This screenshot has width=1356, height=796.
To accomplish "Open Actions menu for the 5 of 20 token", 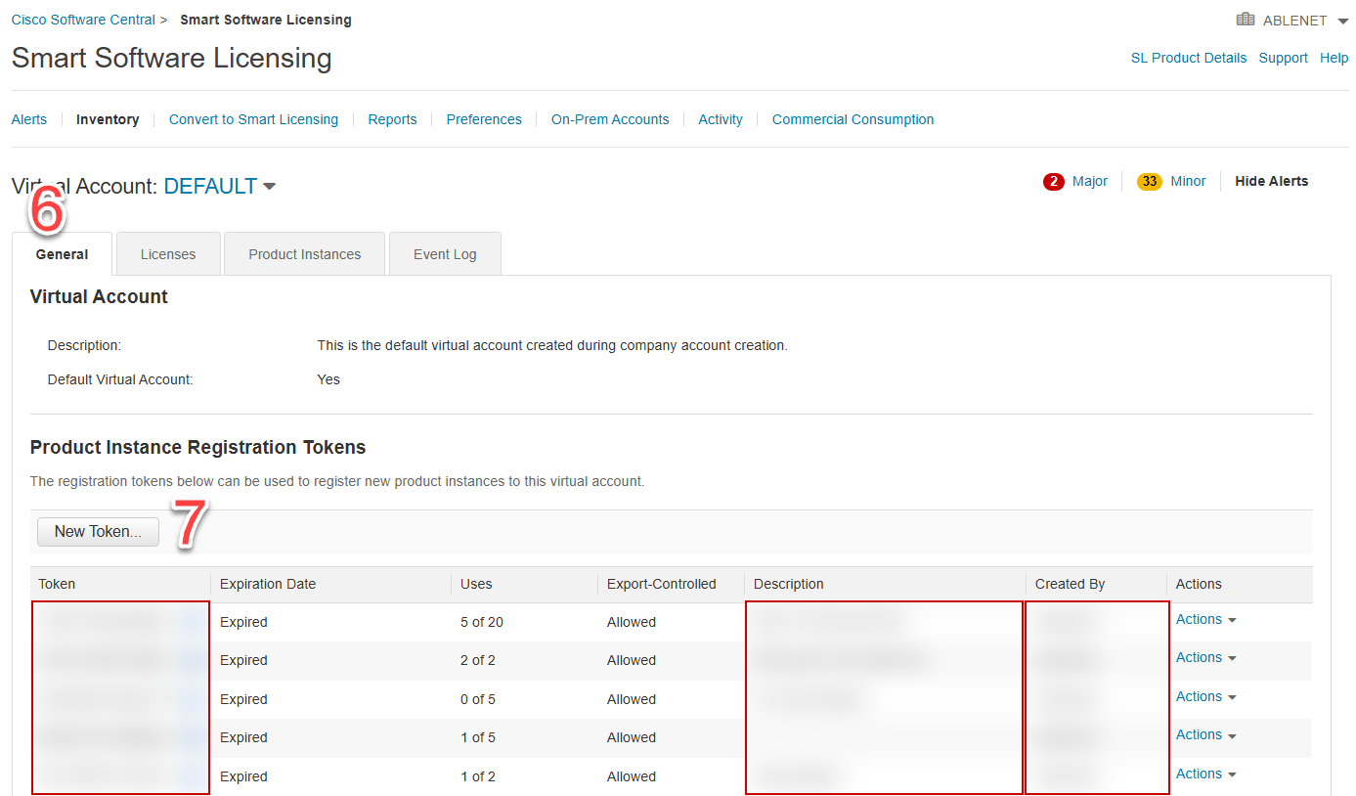I will coord(1206,620).
